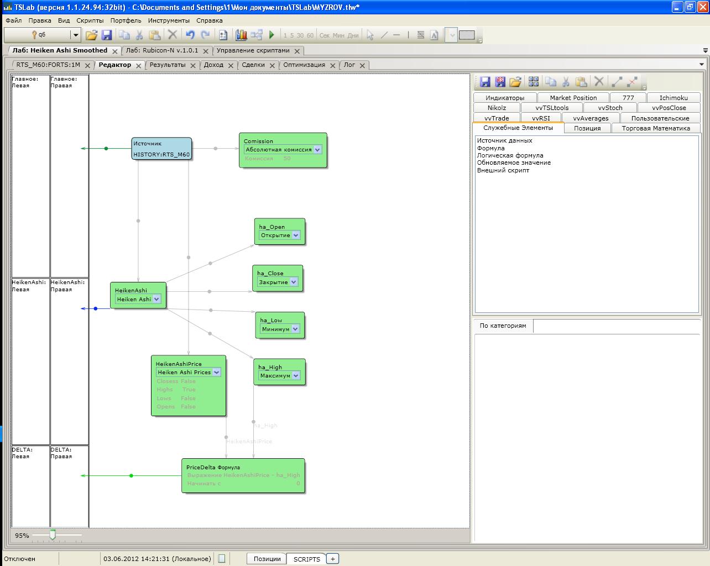Screen dimensions: 710x566
Task: Click the open folder icon in main toolbar
Action: tap(91, 35)
